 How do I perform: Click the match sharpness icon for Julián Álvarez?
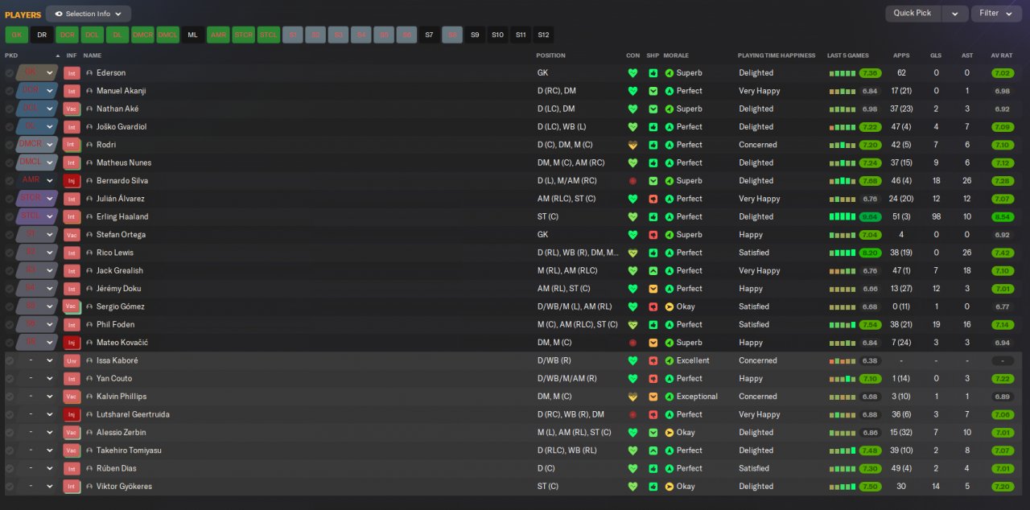click(x=653, y=199)
